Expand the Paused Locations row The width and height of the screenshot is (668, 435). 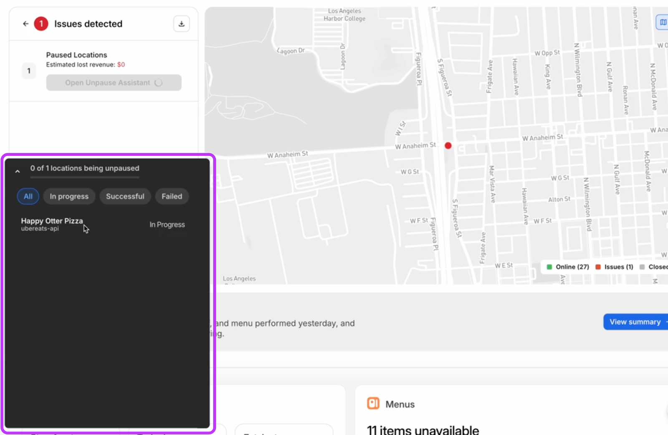(76, 55)
